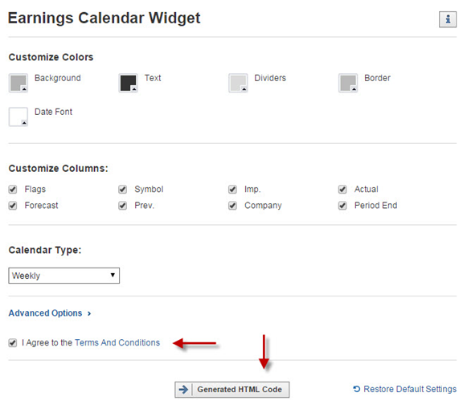This screenshot has width=463, height=409.
Task: Open the Terms And Conditions link
Action: point(117,342)
